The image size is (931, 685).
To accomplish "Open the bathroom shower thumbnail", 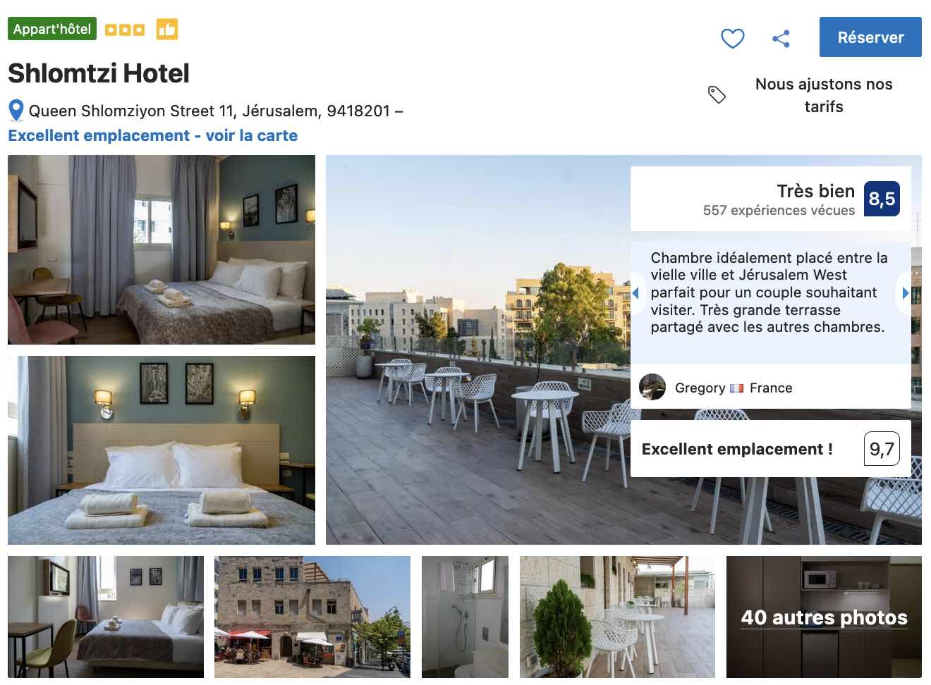I will click(x=465, y=617).
